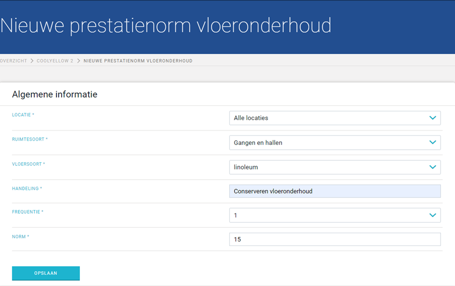Click the LOCATIE field label
The width and height of the screenshot is (455, 286).
pyautogui.click(x=23, y=115)
